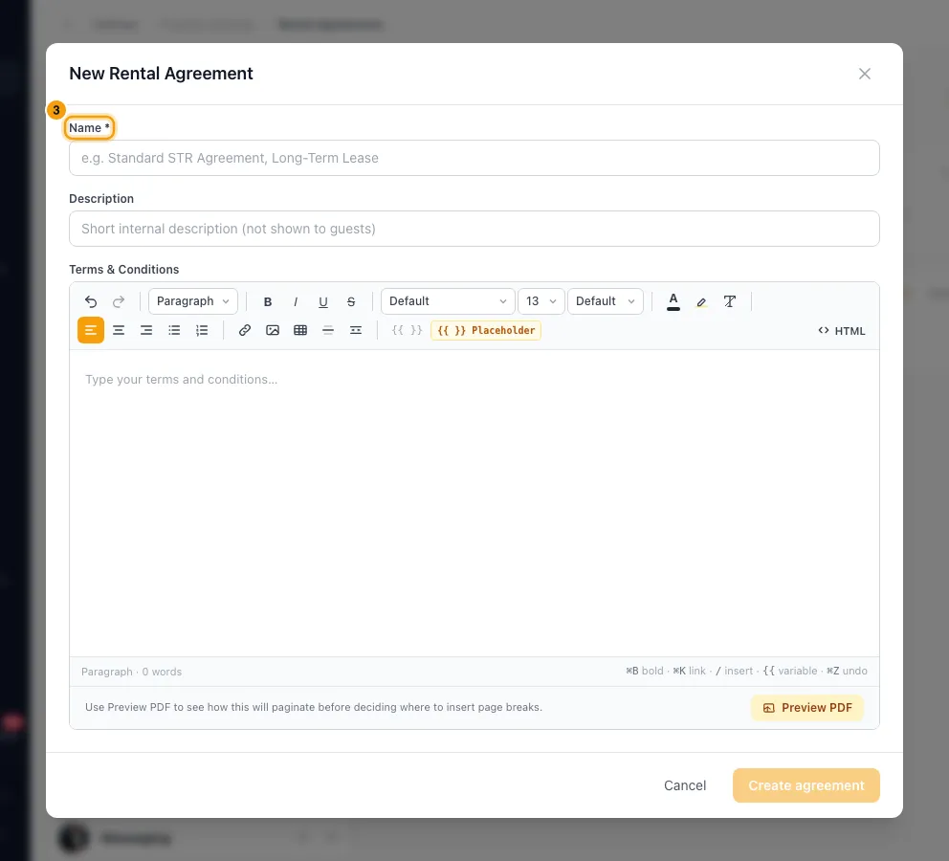
Task: Click Cancel to dismiss the dialog
Action: coord(685,785)
